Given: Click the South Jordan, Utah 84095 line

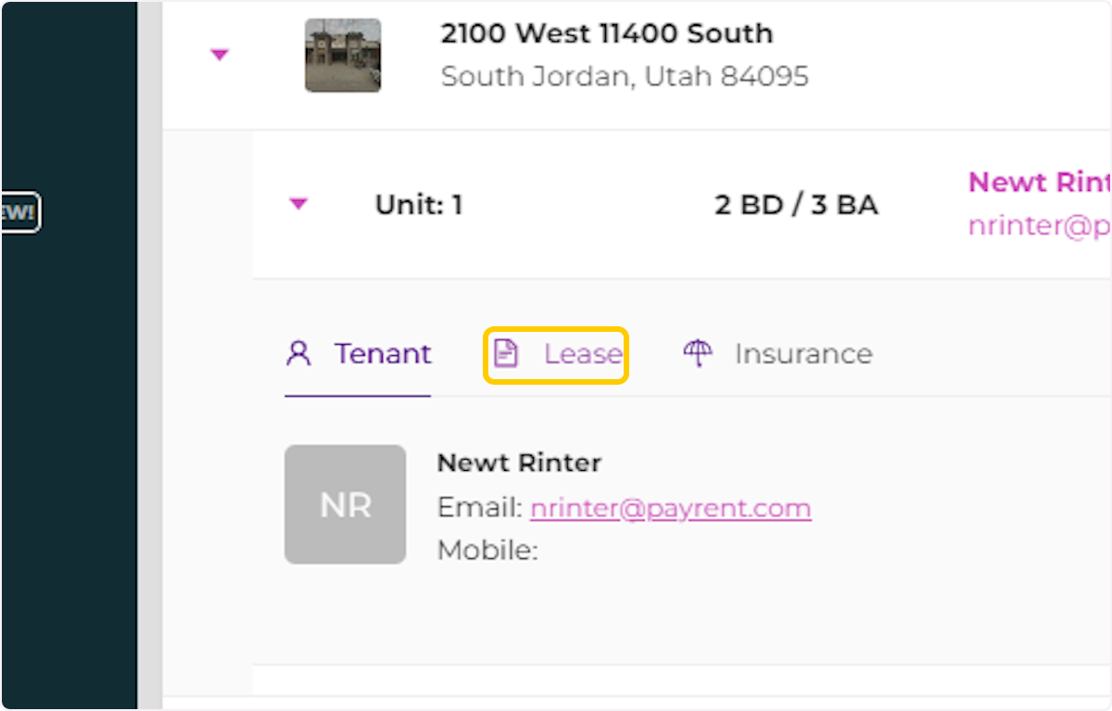Looking at the screenshot, I should click(625, 76).
